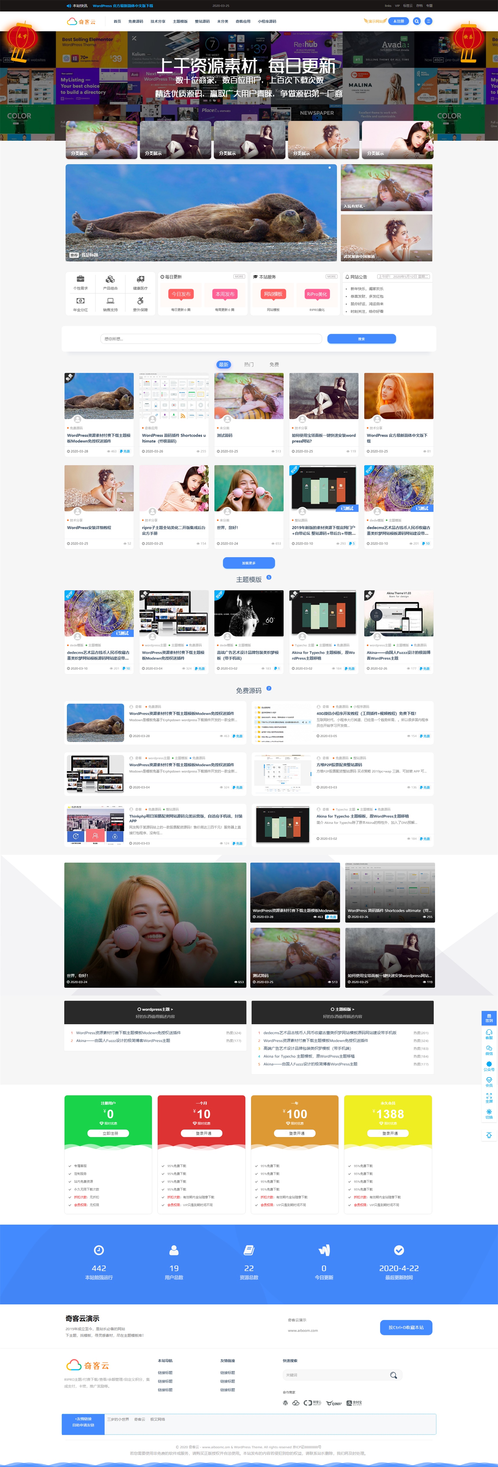
Task: Click the 年金分红 money icon
Action: tap(81, 301)
